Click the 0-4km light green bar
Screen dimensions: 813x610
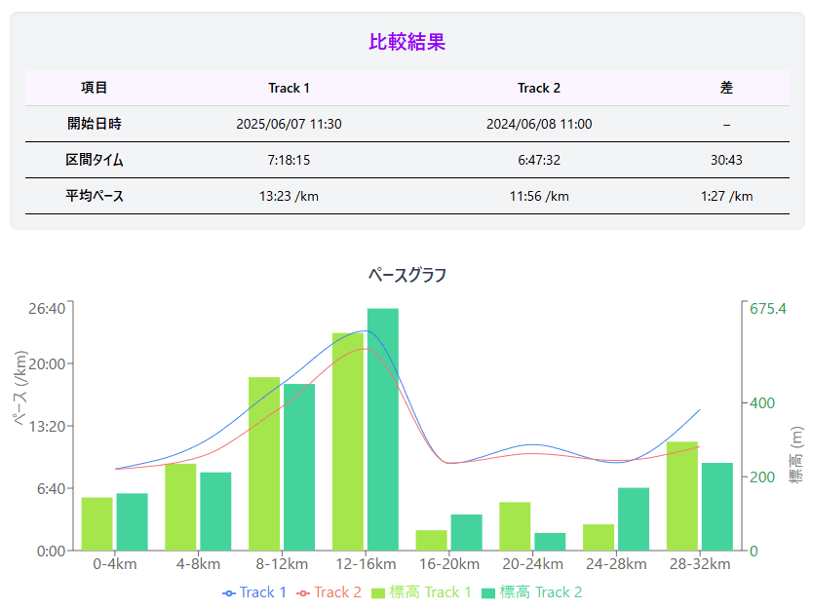coord(97,524)
